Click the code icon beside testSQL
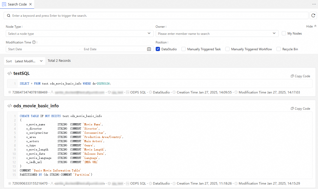318x189 pixels. click(x=10, y=74)
